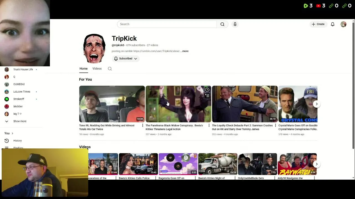The height and width of the screenshot is (199, 355).
Task: Open the Subscribed notification dropdown
Action: (x=126, y=59)
